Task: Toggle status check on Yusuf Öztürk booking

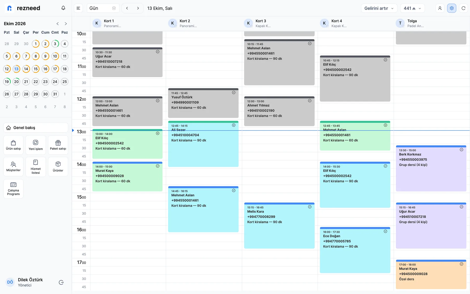Action: 234,93
